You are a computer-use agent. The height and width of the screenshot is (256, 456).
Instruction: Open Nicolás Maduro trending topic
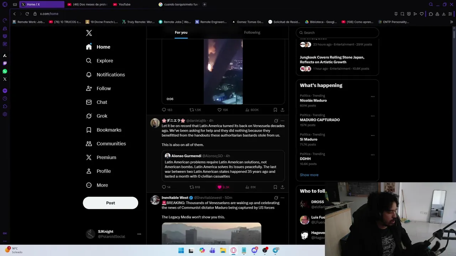pos(313,101)
